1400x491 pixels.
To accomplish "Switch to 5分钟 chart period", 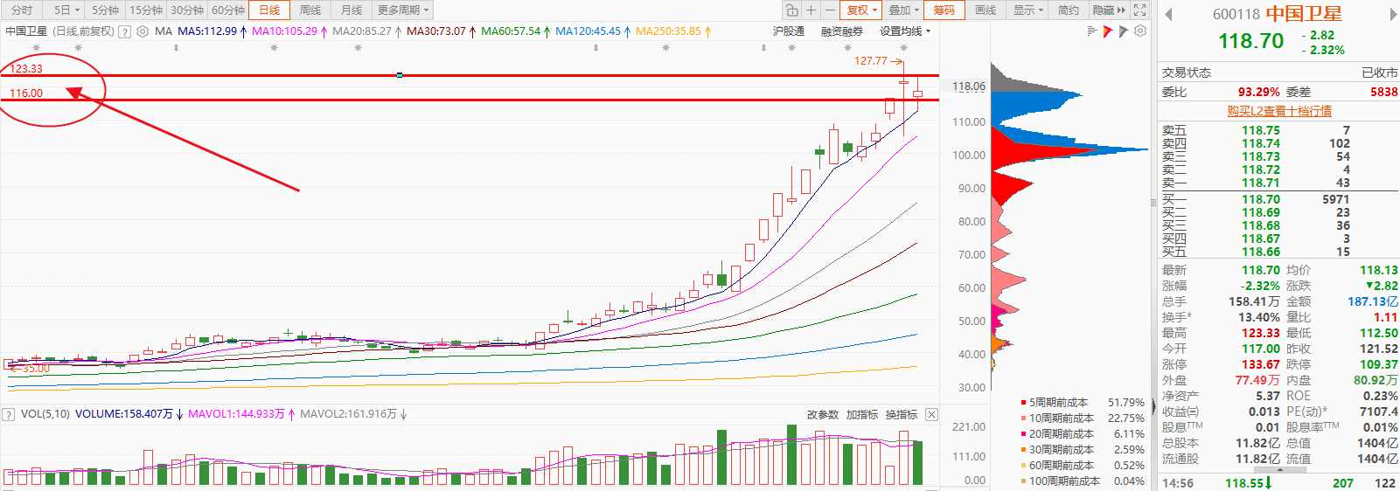I will click(x=105, y=10).
